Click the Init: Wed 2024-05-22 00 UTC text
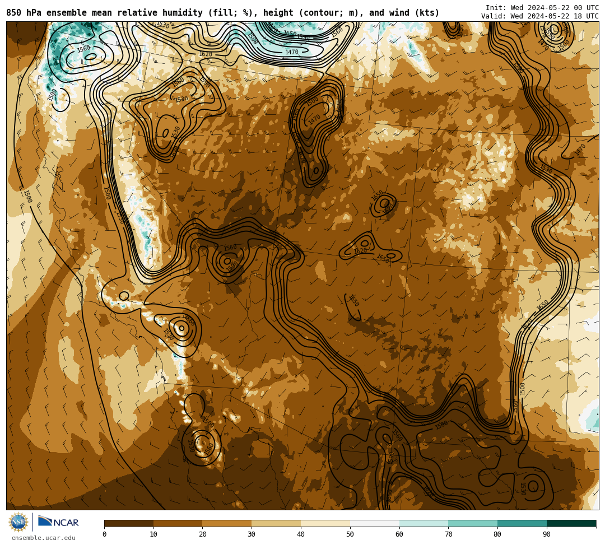605x545 pixels. pyautogui.click(x=542, y=8)
